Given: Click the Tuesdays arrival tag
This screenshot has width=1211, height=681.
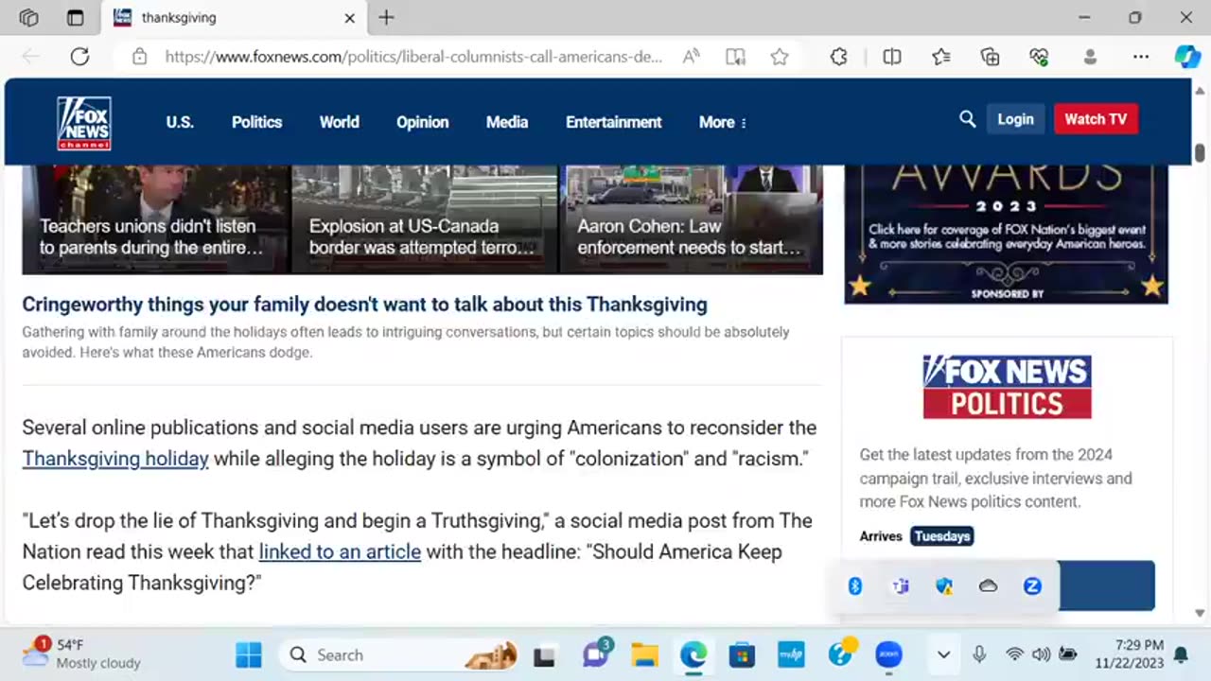Looking at the screenshot, I should [942, 536].
